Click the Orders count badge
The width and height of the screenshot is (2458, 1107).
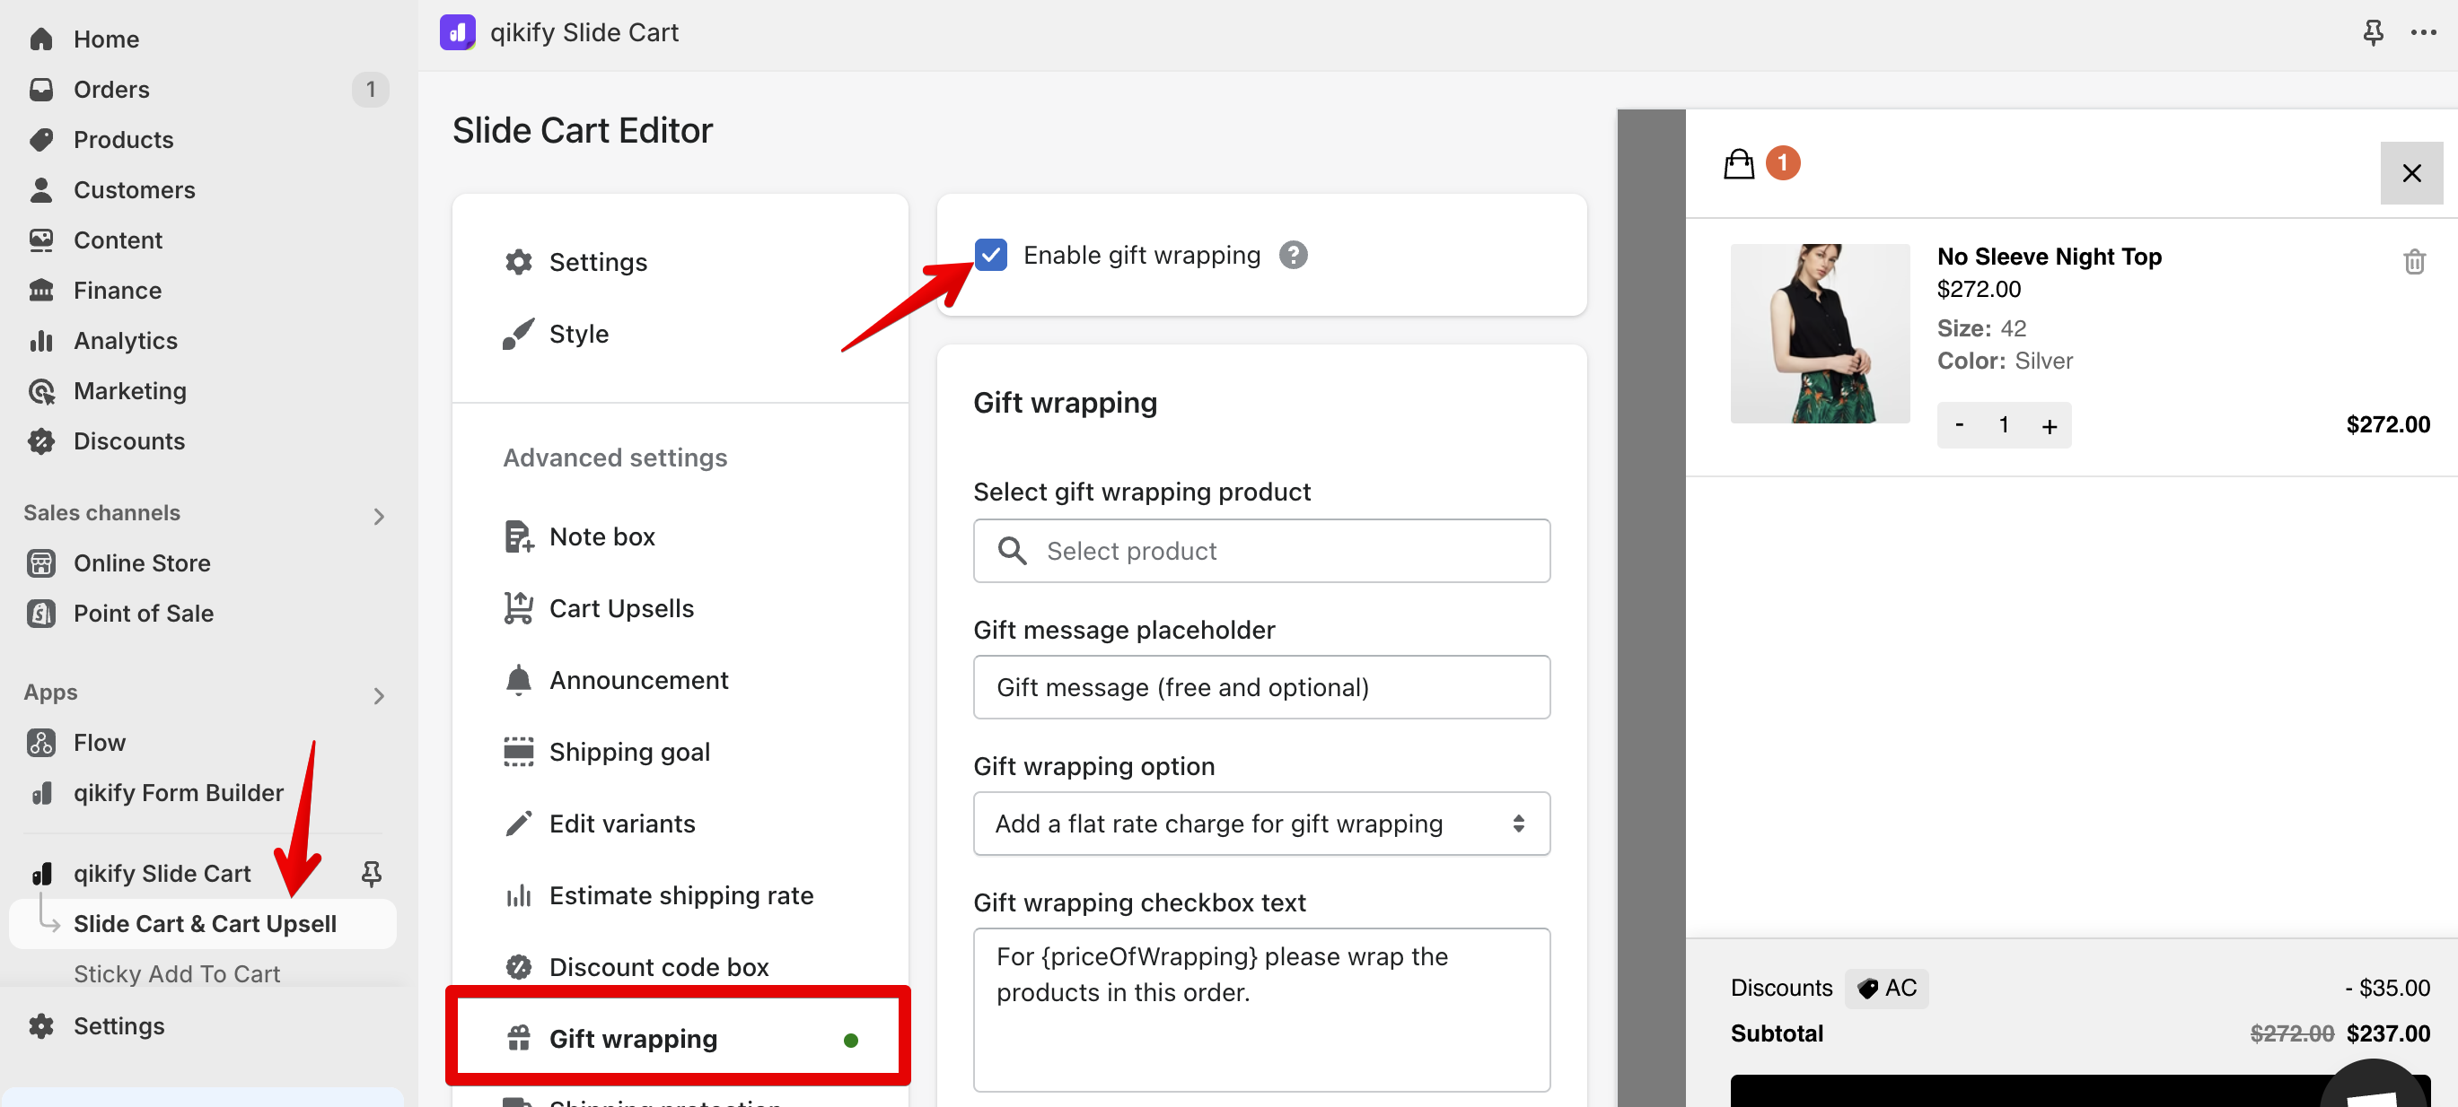coord(370,90)
